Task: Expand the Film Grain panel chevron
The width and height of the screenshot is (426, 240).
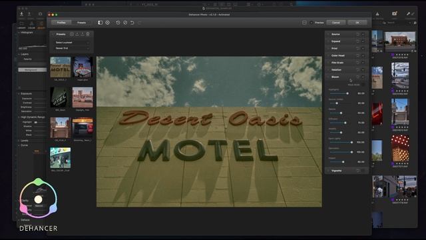Action: (328, 63)
